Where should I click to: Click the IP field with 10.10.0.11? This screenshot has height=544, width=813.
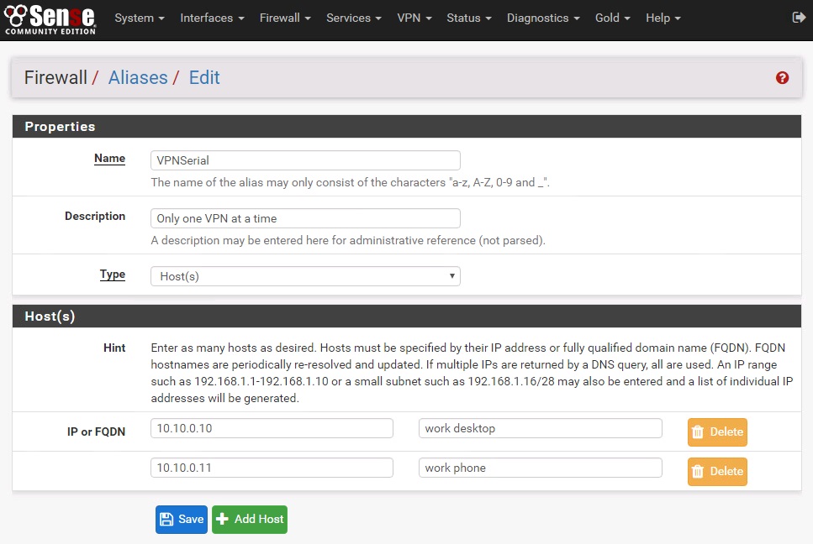(272, 468)
